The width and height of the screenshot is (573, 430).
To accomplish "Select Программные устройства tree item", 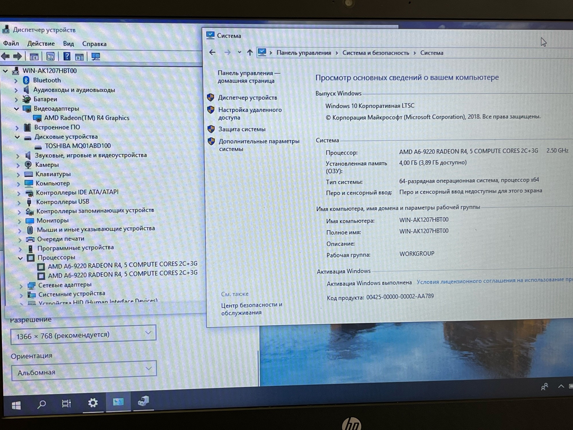I will (x=75, y=248).
